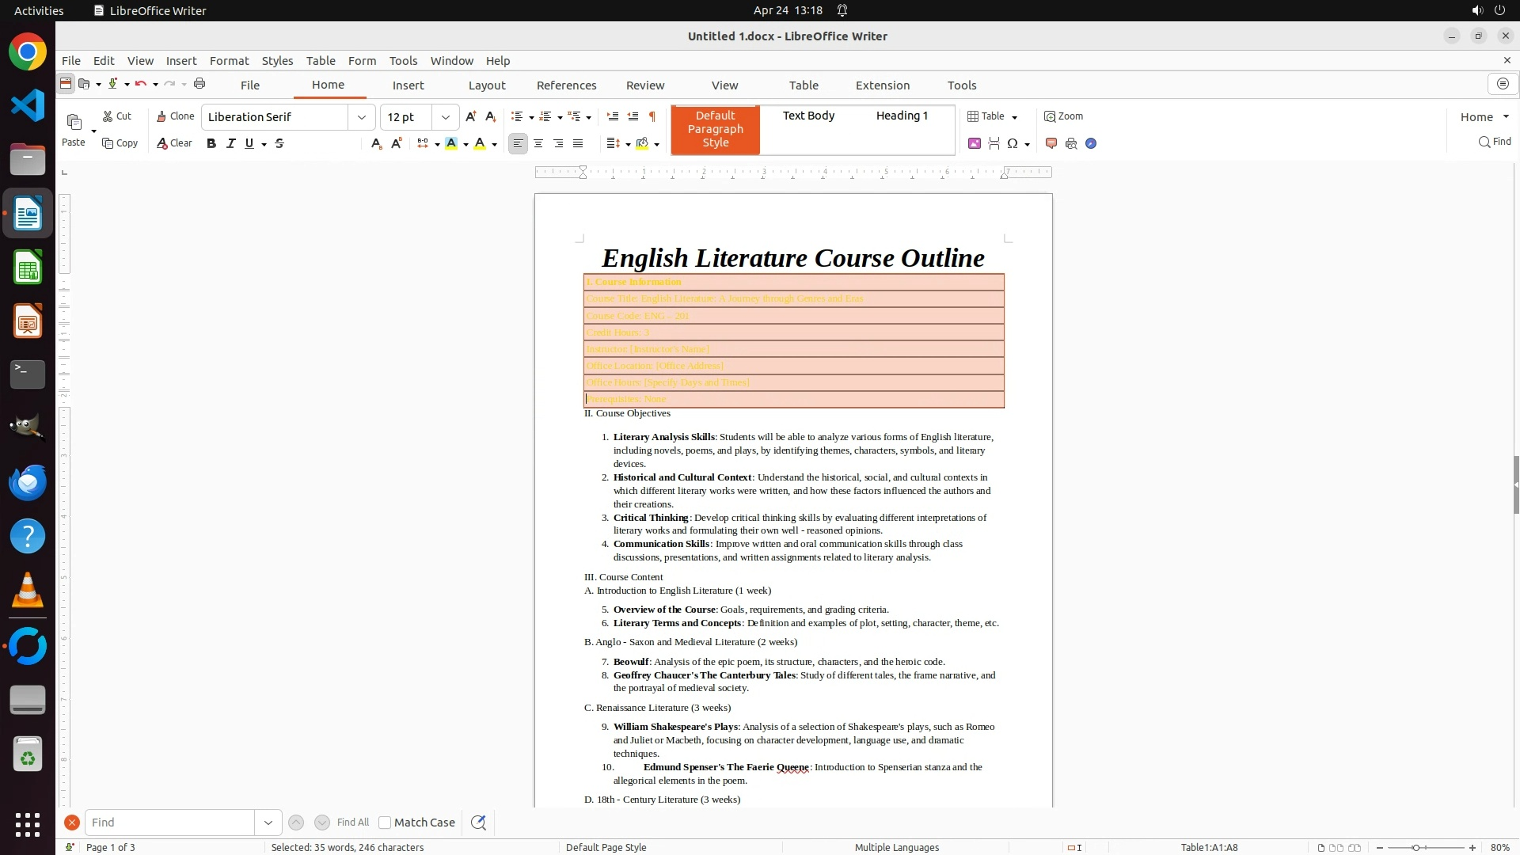The height and width of the screenshot is (855, 1520).
Task: Open the font name dropdown
Action: [x=362, y=117]
